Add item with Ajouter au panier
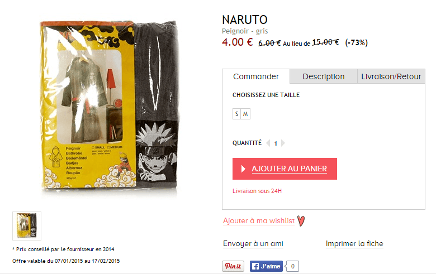 [x=285, y=169]
